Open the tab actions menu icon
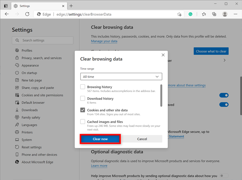Viewport: 242px width, 180px height. (6, 6)
